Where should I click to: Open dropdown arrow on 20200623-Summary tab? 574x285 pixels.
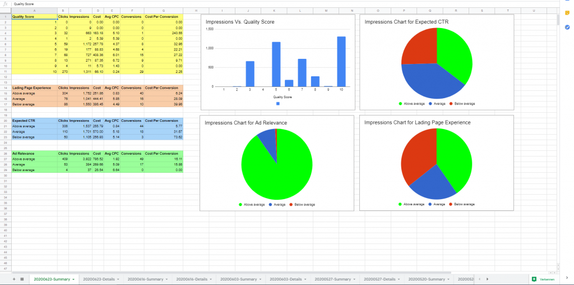(74, 279)
